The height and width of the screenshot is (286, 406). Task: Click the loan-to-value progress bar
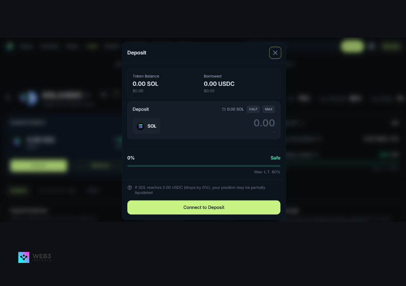click(x=204, y=166)
